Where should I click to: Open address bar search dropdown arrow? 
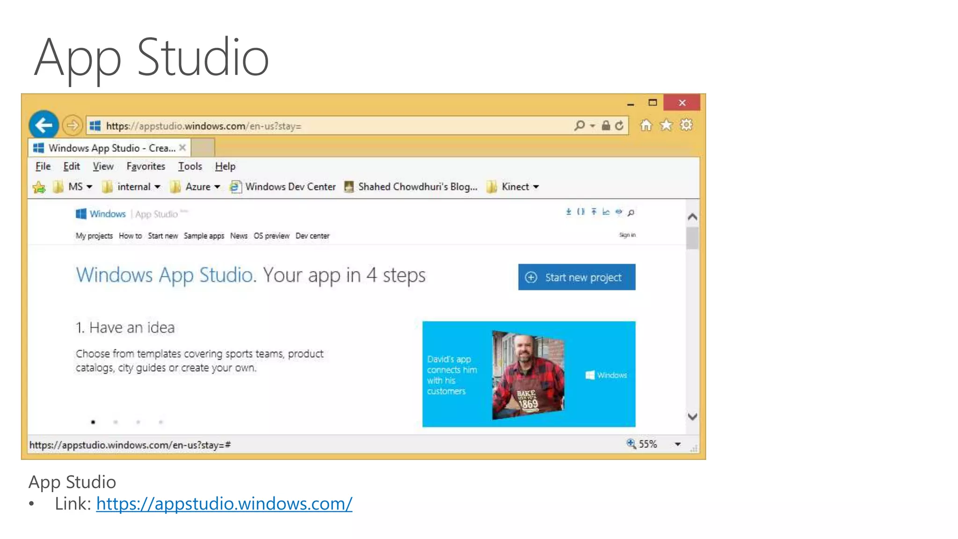592,126
